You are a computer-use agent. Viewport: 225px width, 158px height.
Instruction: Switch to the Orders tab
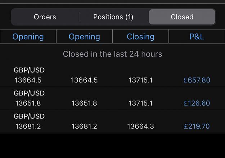pyautogui.click(x=45, y=17)
